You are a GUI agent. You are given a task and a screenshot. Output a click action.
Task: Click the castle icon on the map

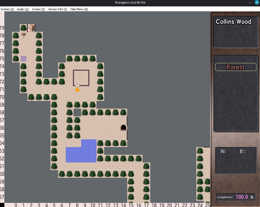click(32, 28)
